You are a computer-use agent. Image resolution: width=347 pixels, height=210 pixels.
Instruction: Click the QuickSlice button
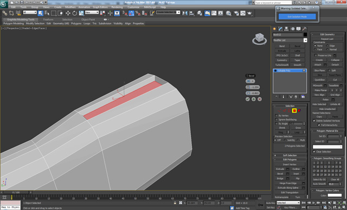coord(319,80)
